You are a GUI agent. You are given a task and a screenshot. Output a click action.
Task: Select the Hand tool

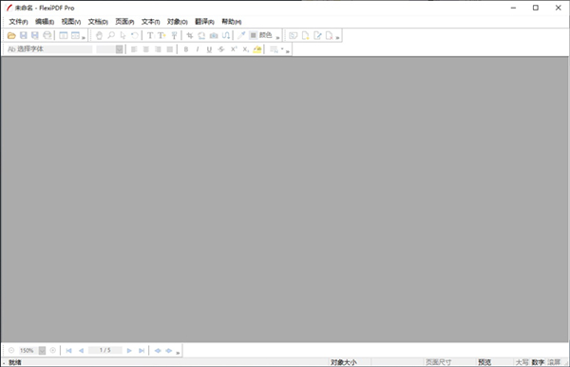99,35
